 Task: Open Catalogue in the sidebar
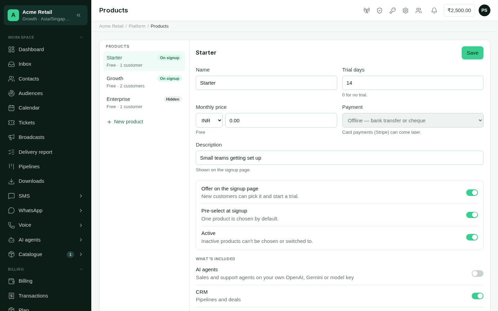(46, 254)
